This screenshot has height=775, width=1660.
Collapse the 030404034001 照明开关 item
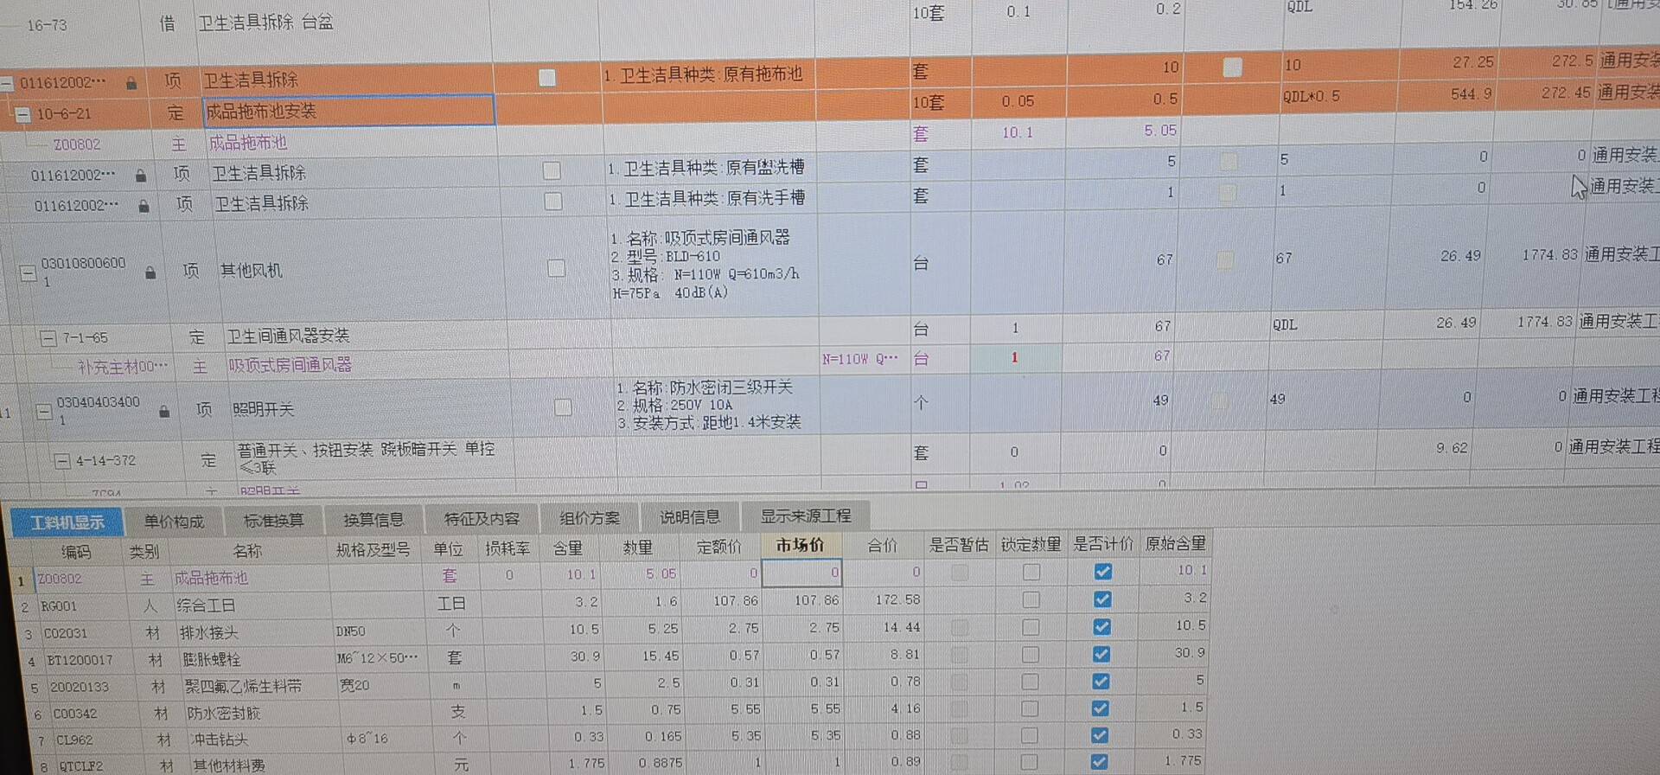(x=43, y=411)
